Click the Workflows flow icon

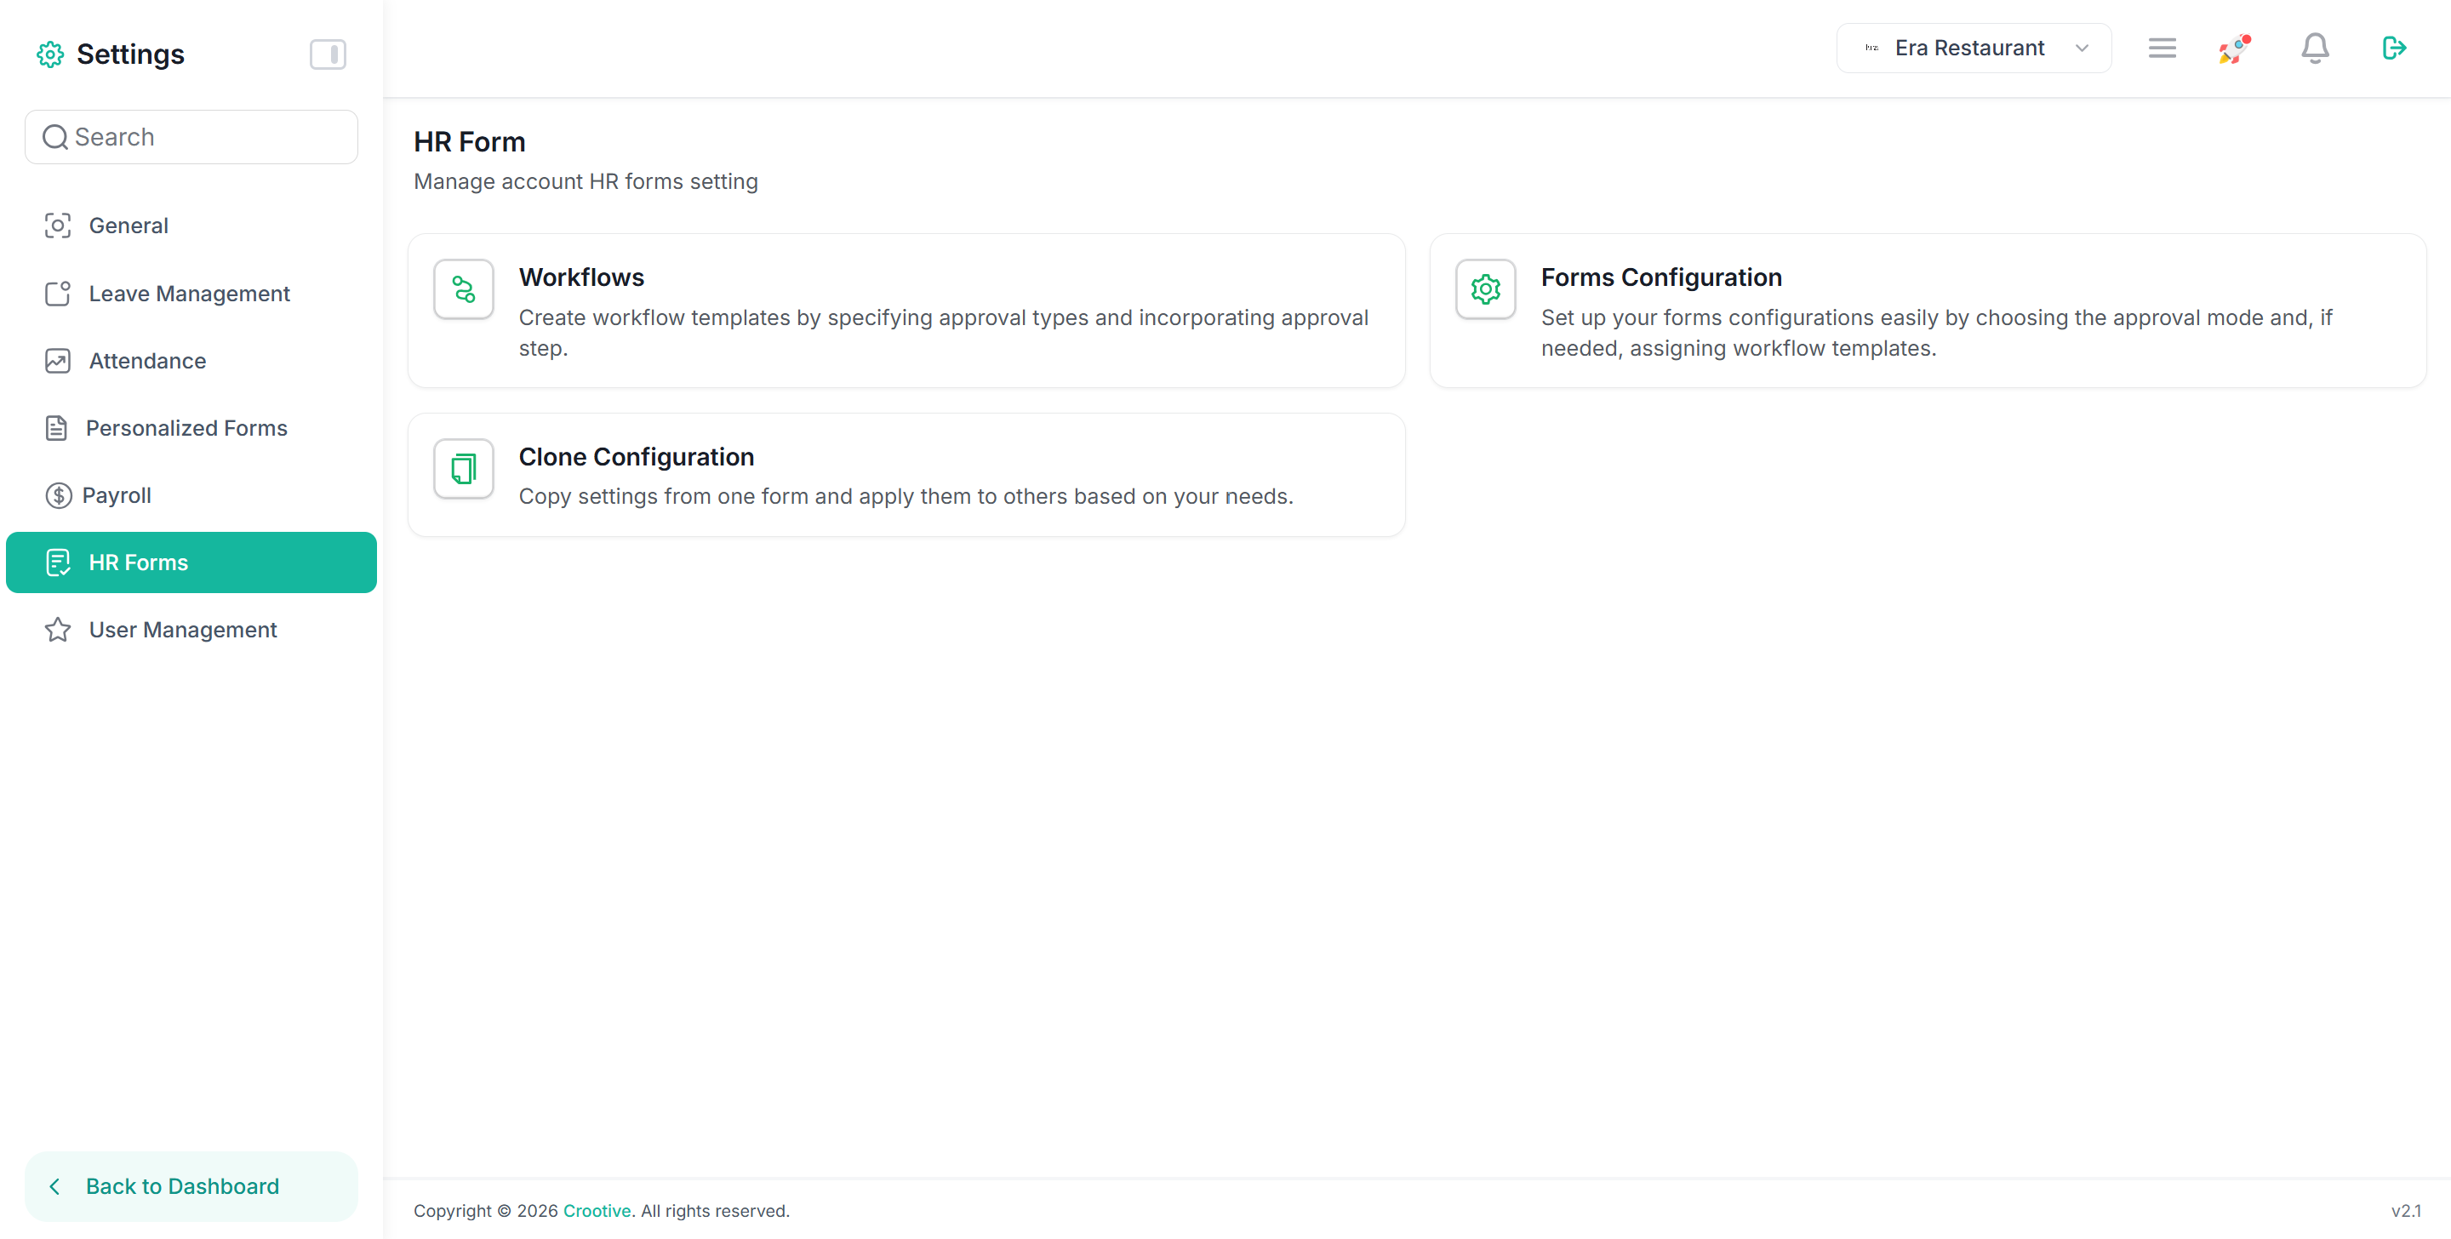tap(463, 289)
